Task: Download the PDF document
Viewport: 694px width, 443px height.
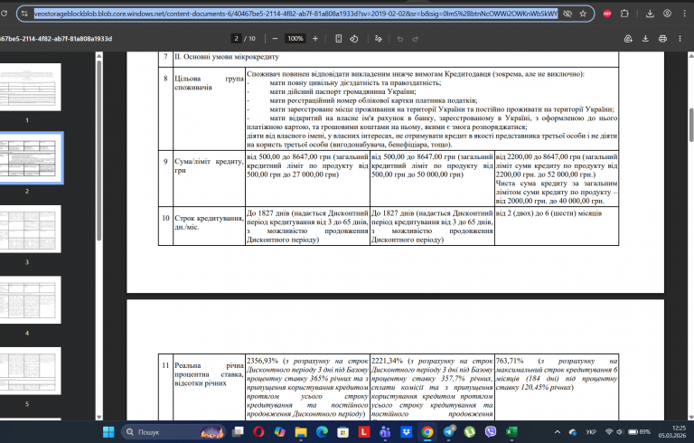Action: pyautogui.click(x=645, y=39)
